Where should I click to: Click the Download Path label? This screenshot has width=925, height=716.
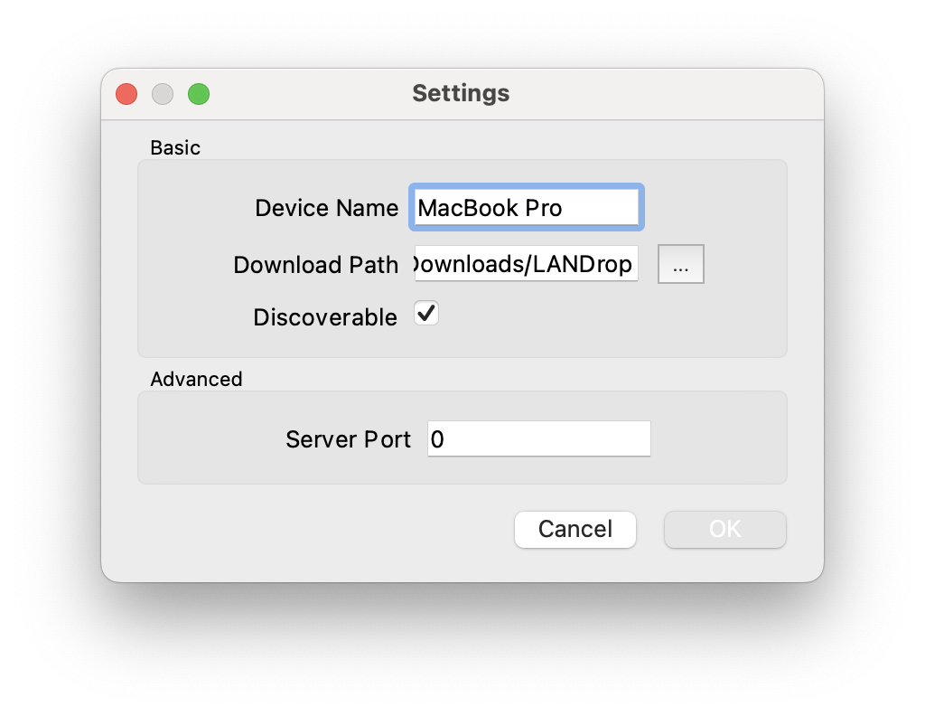[x=315, y=265]
